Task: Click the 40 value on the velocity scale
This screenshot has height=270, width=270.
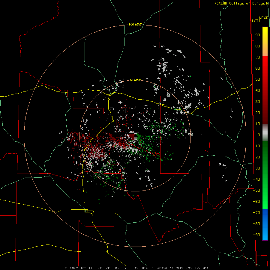Action: (258, 91)
